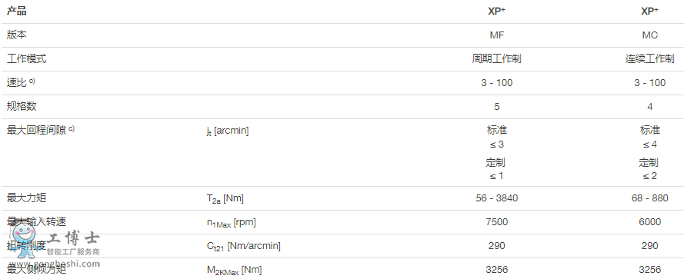This screenshot has height=279, width=684.
Task: Click the Ct21 [Nm/arcmin] symbol cell
Action: 243,246
